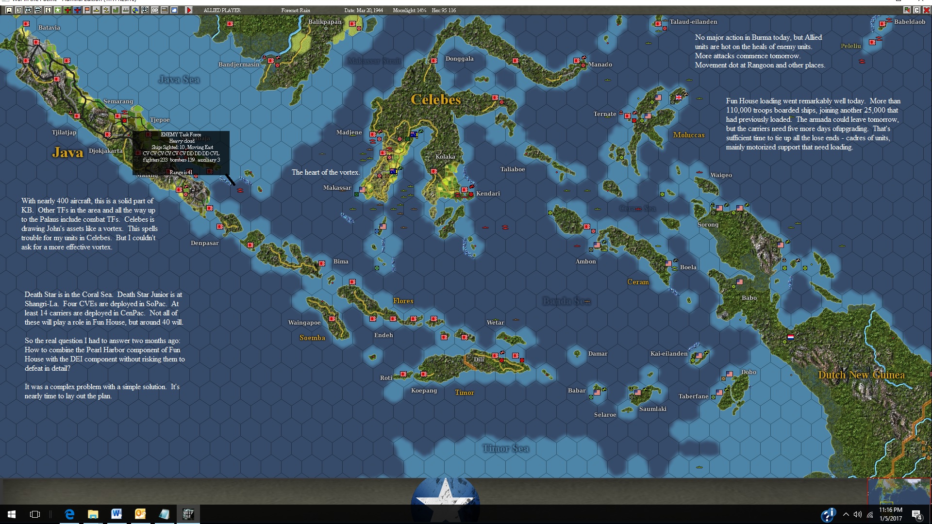Image resolution: width=932 pixels, height=524 pixels.
Task: Click minimap thumbnail in bottom right corner
Action: [899, 491]
